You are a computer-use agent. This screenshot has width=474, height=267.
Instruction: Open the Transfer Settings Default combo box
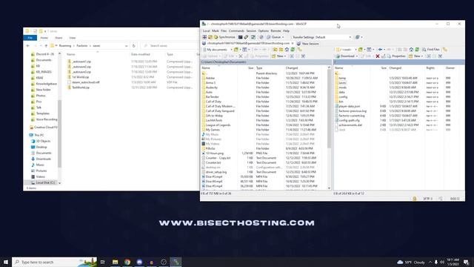(321, 37)
